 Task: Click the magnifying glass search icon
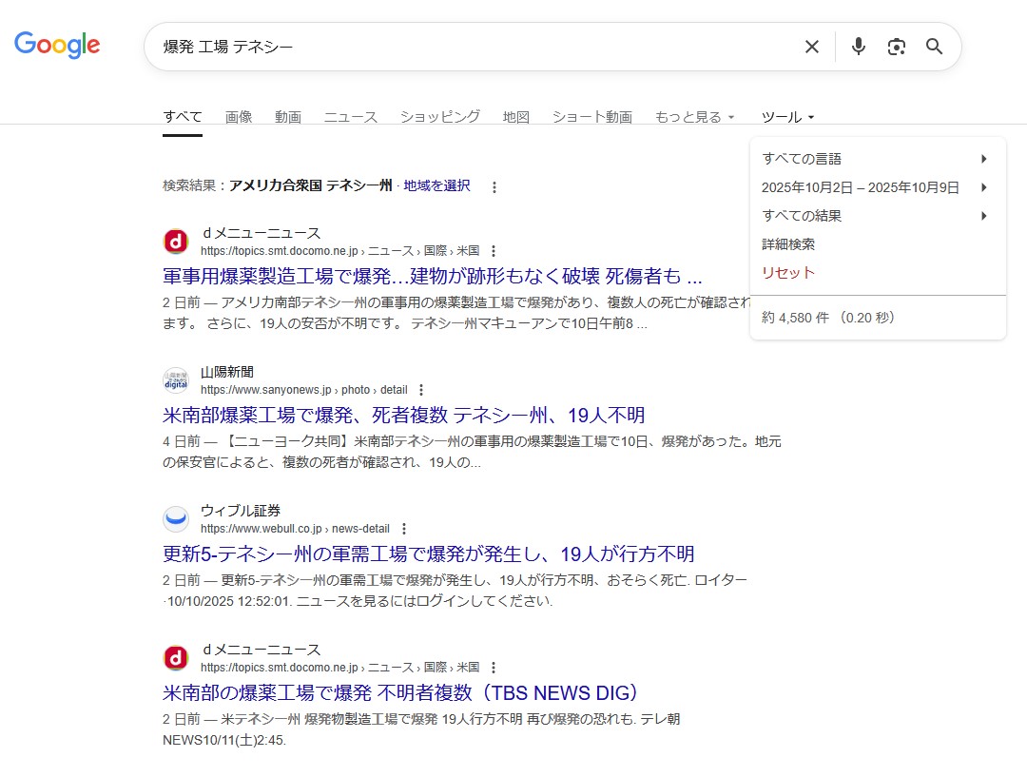[x=934, y=47]
